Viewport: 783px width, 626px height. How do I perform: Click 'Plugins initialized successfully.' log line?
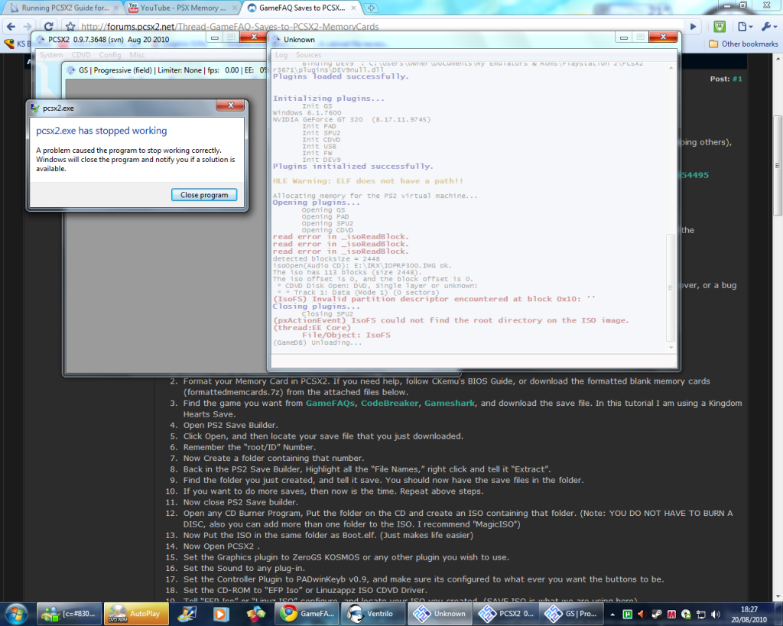pyautogui.click(x=353, y=166)
